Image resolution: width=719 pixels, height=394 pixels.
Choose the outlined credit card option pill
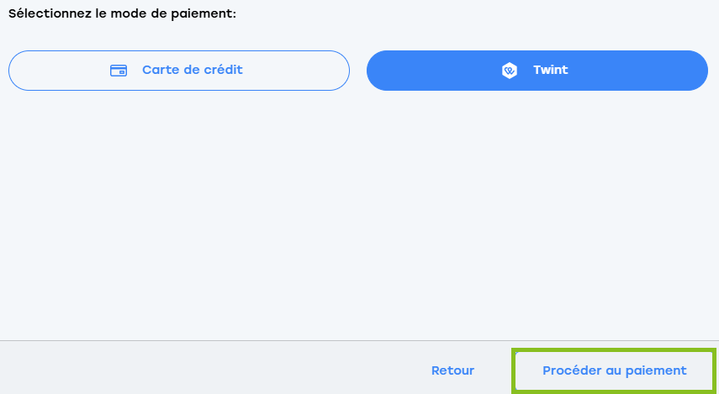point(179,71)
